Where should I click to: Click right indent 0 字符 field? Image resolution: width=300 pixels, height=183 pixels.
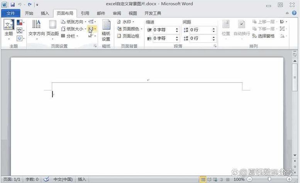(164, 39)
